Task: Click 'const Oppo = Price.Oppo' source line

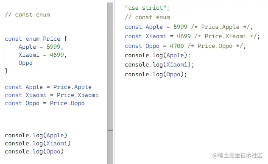Action: [45, 103]
